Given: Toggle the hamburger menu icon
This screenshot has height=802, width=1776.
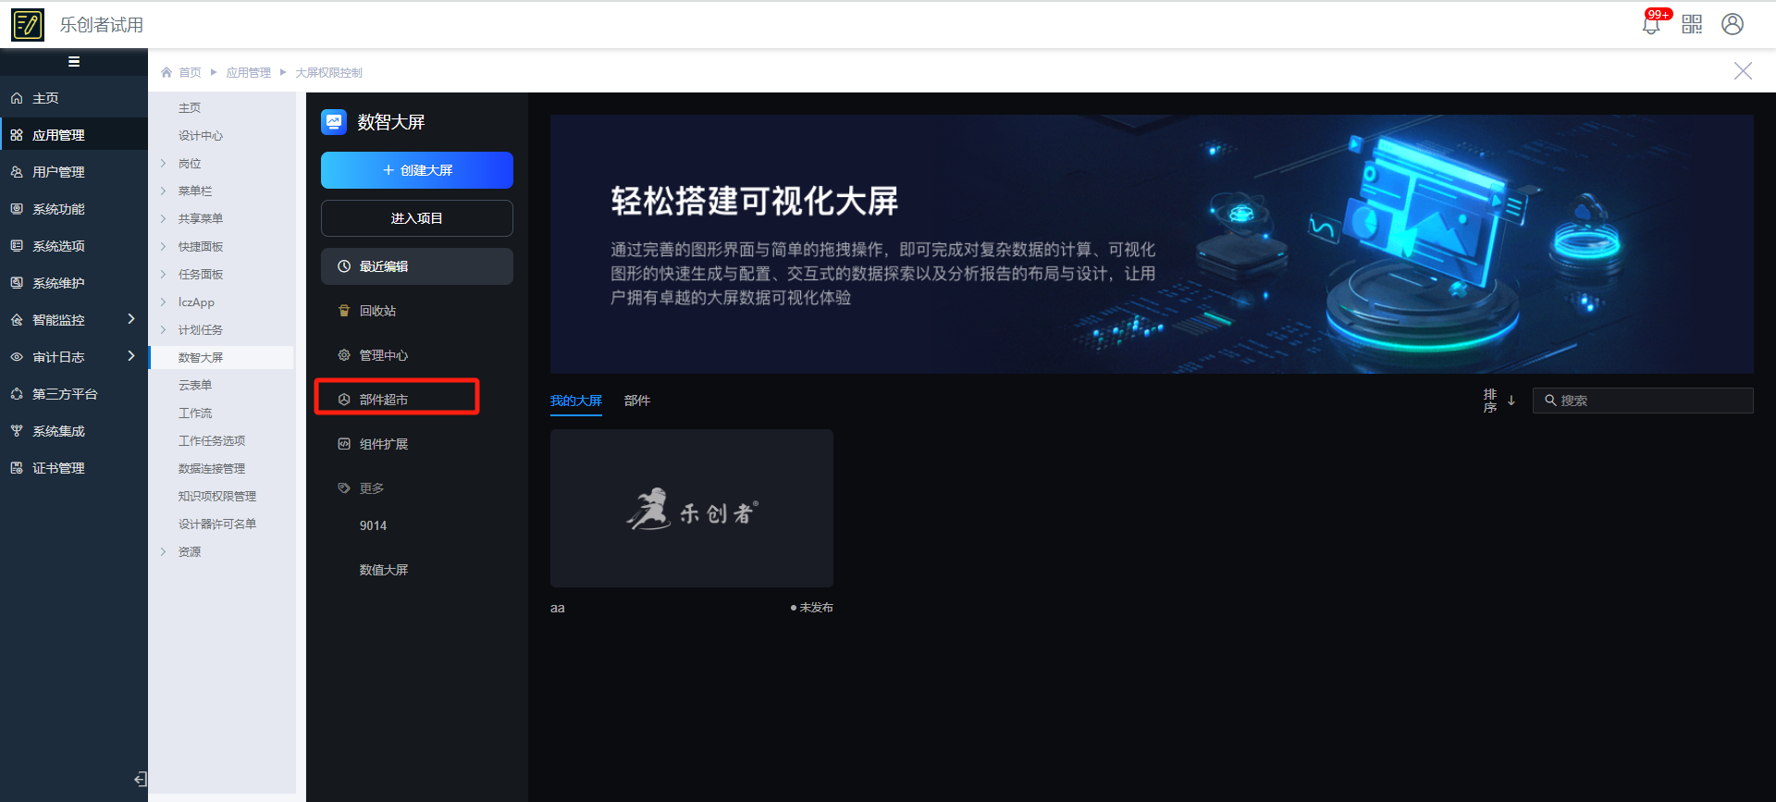Looking at the screenshot, I should [x=74, y=62].
